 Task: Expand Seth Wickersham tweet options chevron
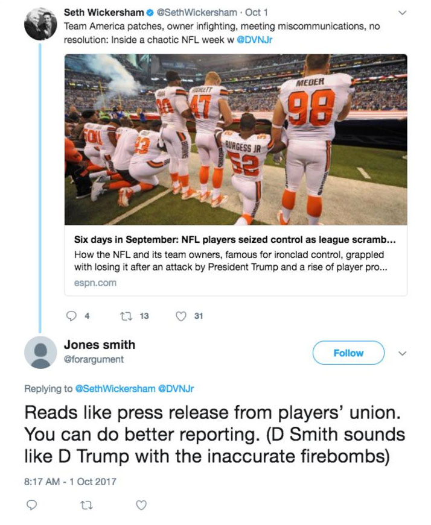(403, 13)
